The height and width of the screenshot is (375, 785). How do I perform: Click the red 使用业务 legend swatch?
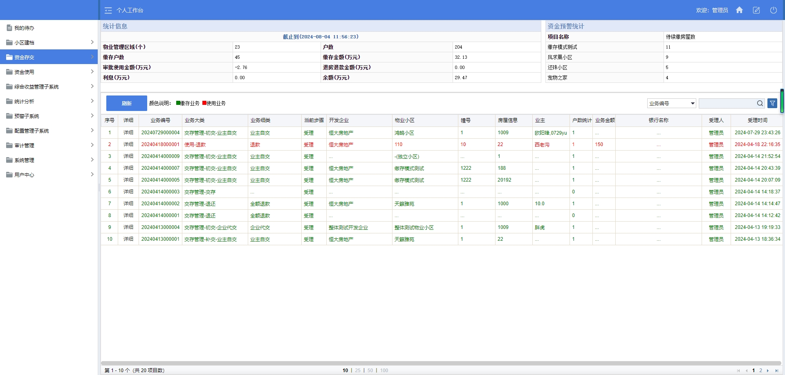point(204,103)
